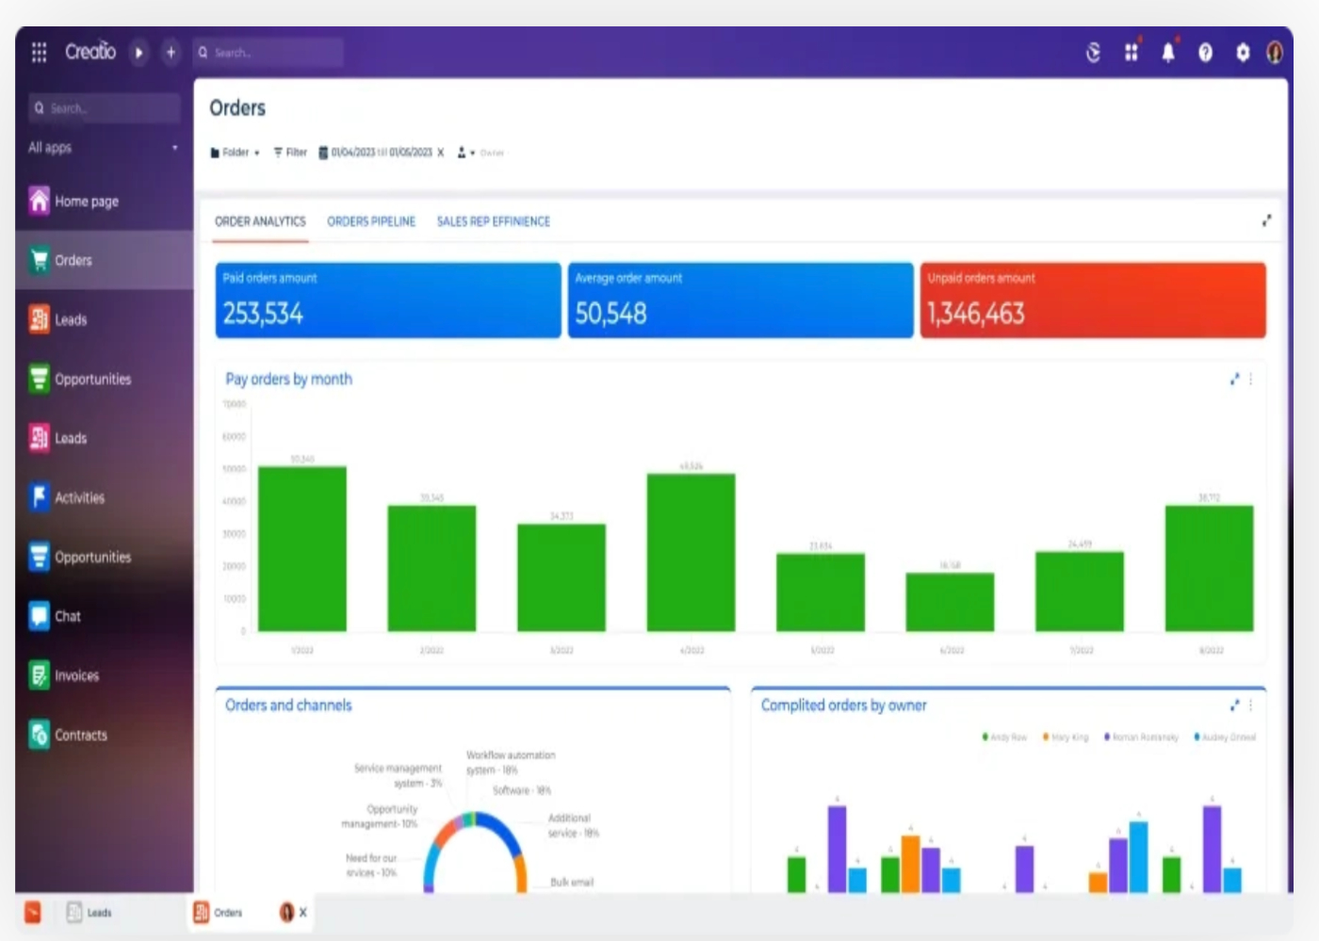1319x941 pixels.
Task: Open the Chat section icon
Action: [39, 616]
